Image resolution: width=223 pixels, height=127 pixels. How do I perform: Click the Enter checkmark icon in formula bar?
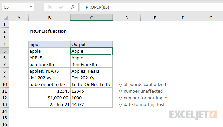(61, 7)
